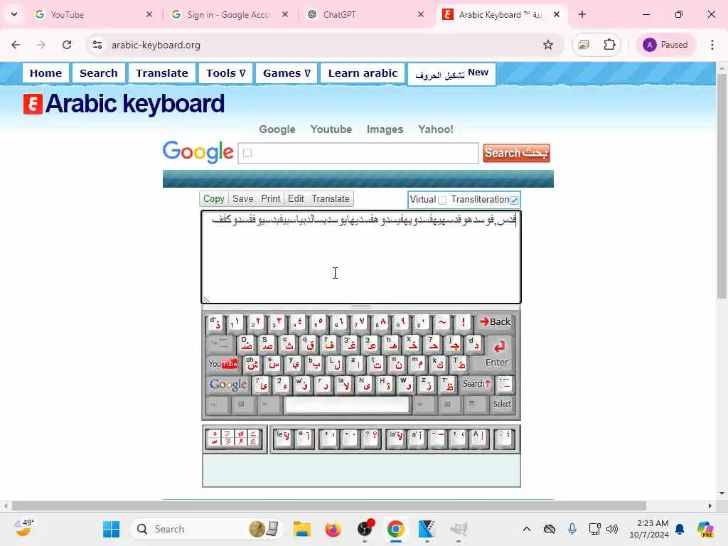
Task: Click the Arabic question mark key
Action: [x=371, y=439]
